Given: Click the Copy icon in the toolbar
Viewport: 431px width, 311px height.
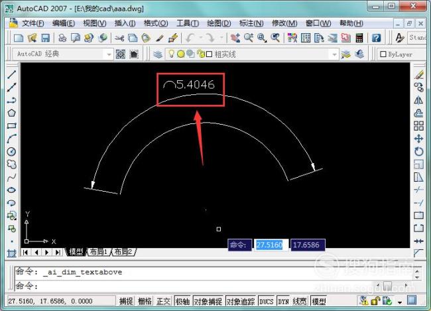Looking at the screenshot, I should coord(133,38).
